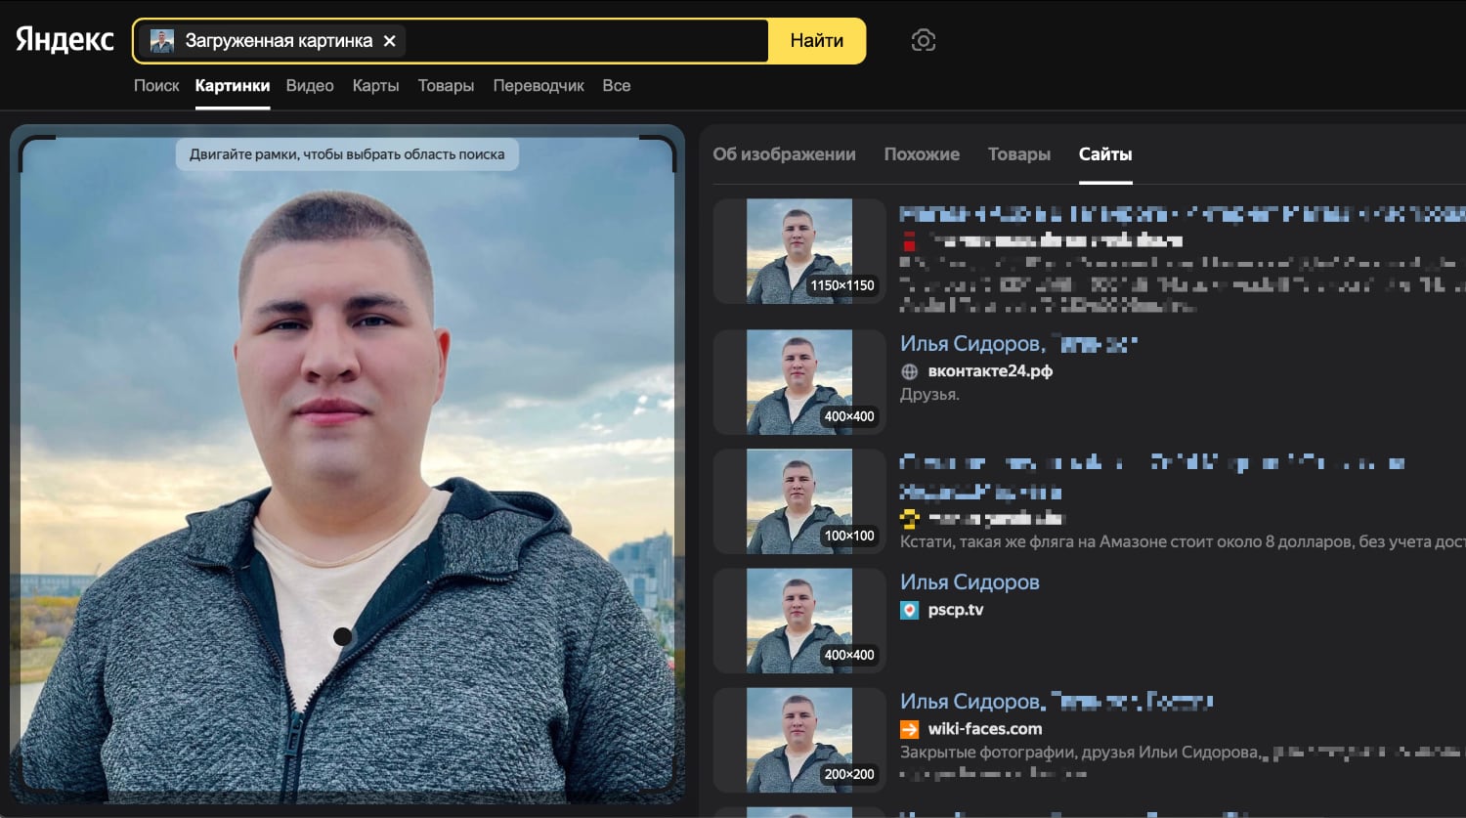Open the Илья Сидоров title above pscp.tv

click(970, 582)
